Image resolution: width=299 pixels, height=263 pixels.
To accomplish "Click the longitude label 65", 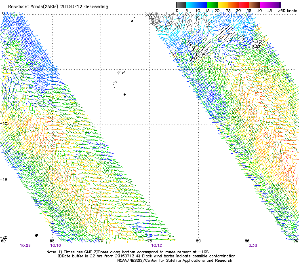I will point(52,241).
